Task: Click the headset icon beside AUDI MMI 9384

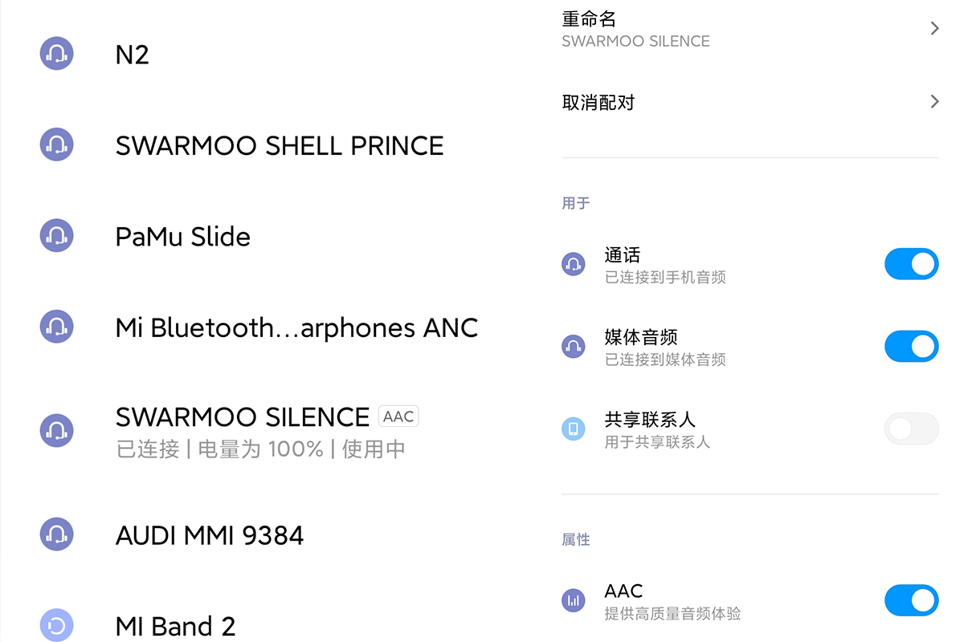Action: coord(56,534)
